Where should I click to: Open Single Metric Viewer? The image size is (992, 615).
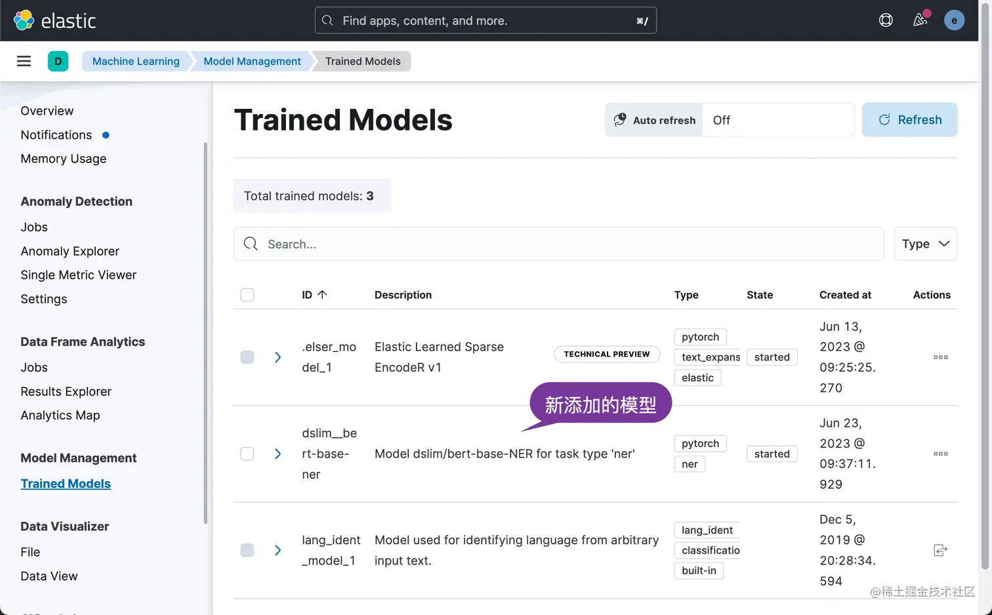pos(79,275)
